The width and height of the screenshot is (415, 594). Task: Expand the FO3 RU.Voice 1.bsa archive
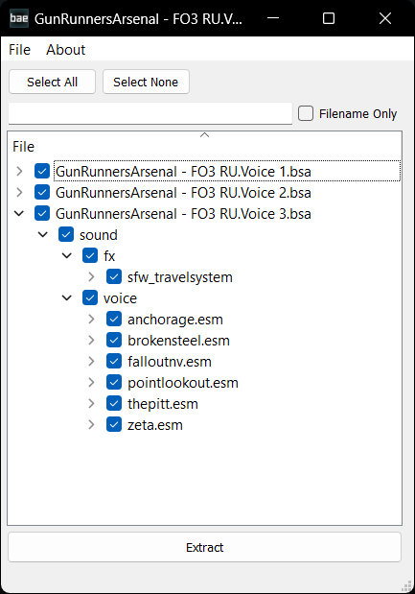(19, 172)
